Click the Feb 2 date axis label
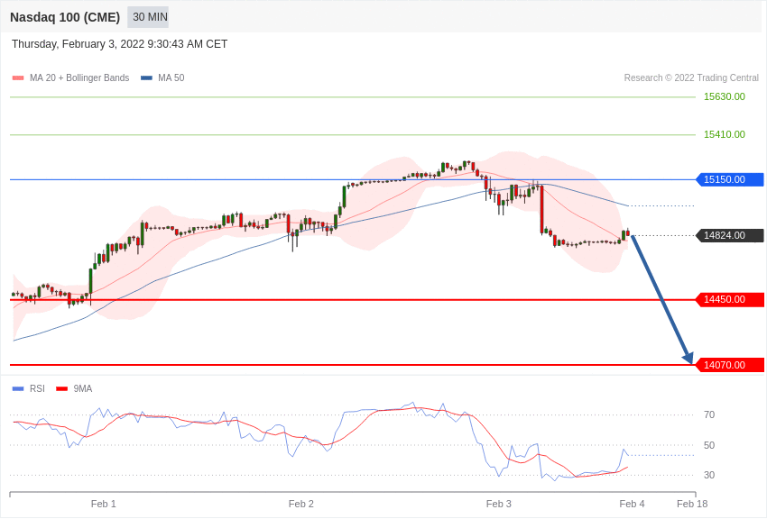Viewport: 767px width, 519px height. coord(301,504)
